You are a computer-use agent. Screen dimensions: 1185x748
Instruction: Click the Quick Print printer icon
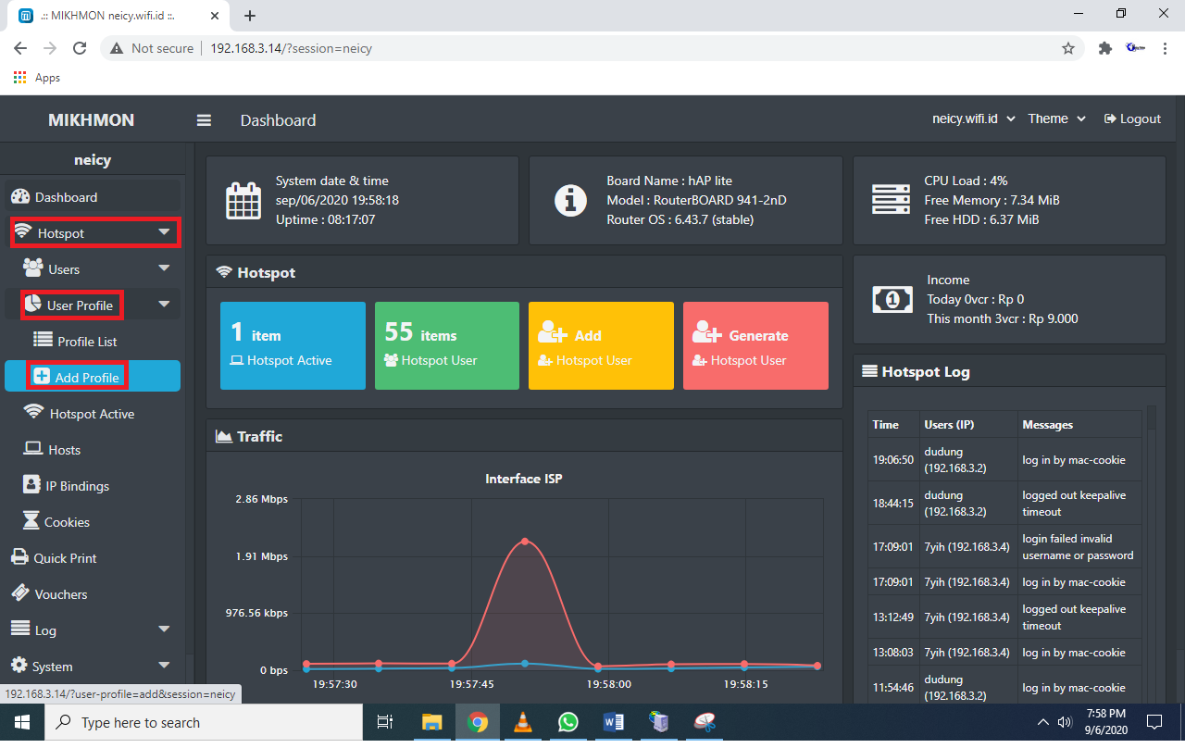pyautogui.click(x=19, y=557)
